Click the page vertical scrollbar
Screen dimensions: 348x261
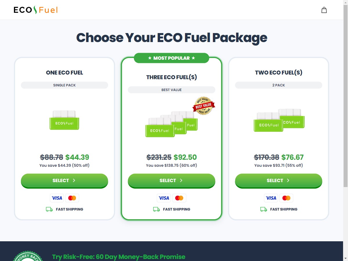pyautogui.click(x=345, y=130)
